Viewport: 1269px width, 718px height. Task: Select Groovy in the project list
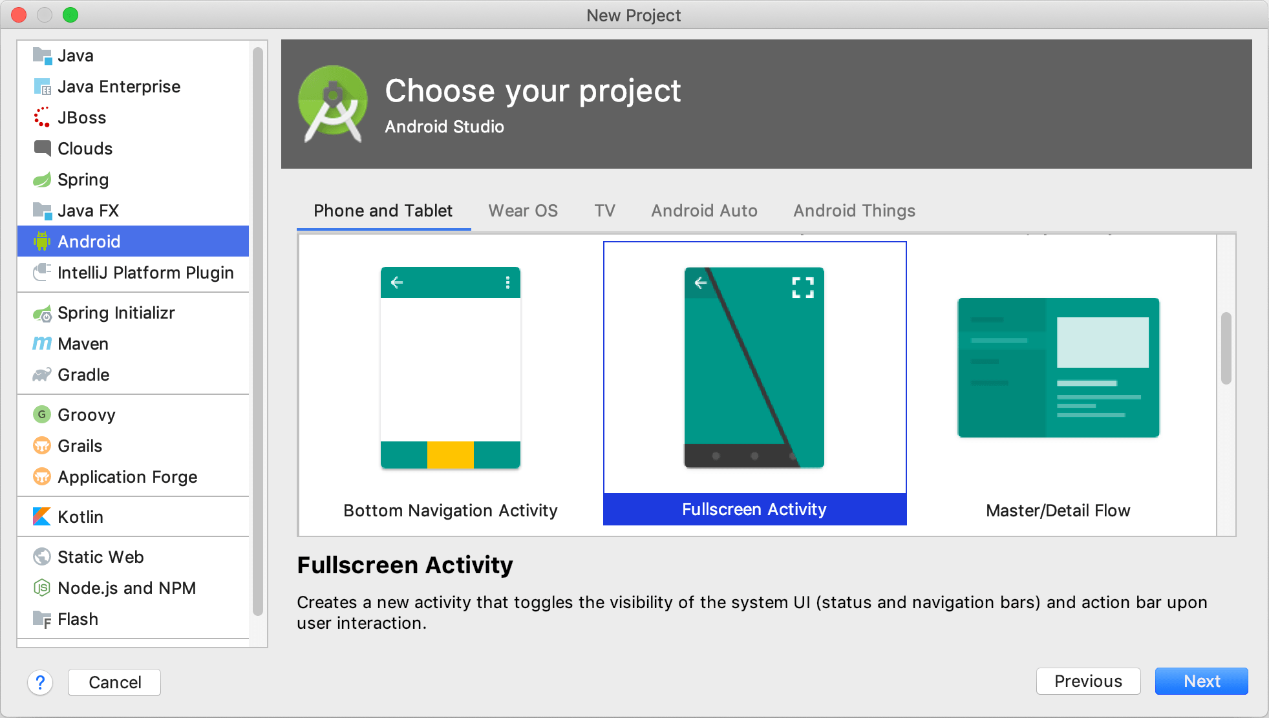[x=133, y=415]
